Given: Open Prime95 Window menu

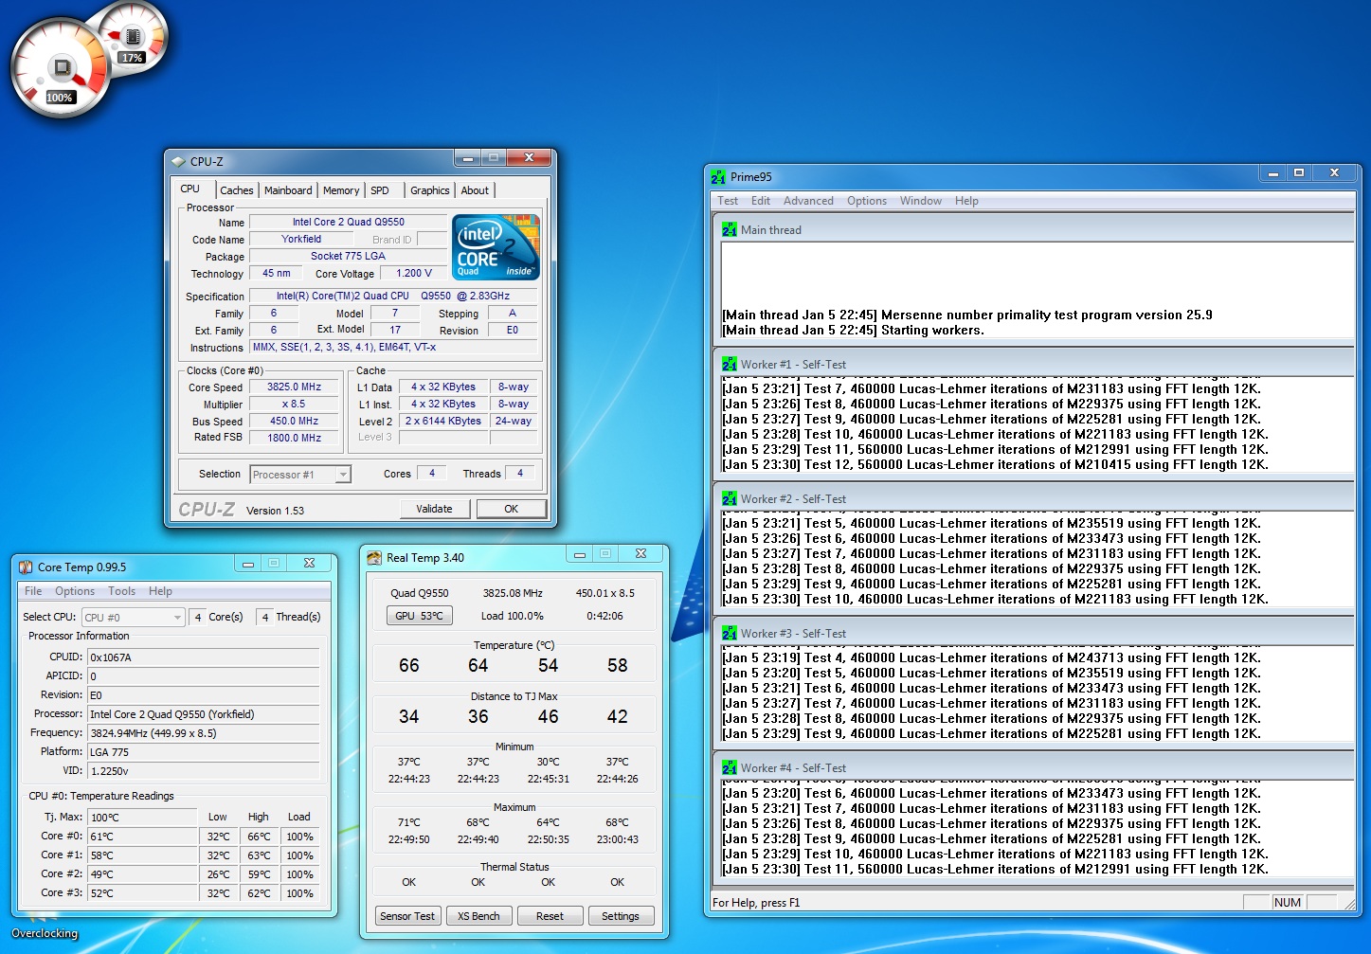Looking at the screenshot, I should point(921,201).
